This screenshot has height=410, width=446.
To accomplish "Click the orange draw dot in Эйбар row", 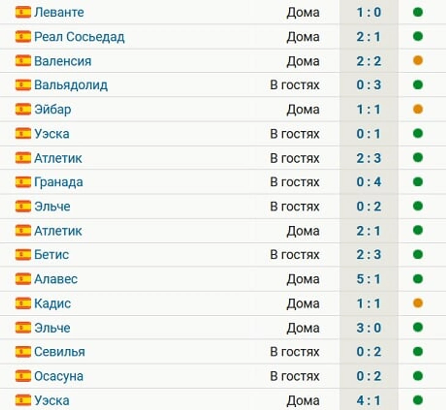I will click(418, 109).
